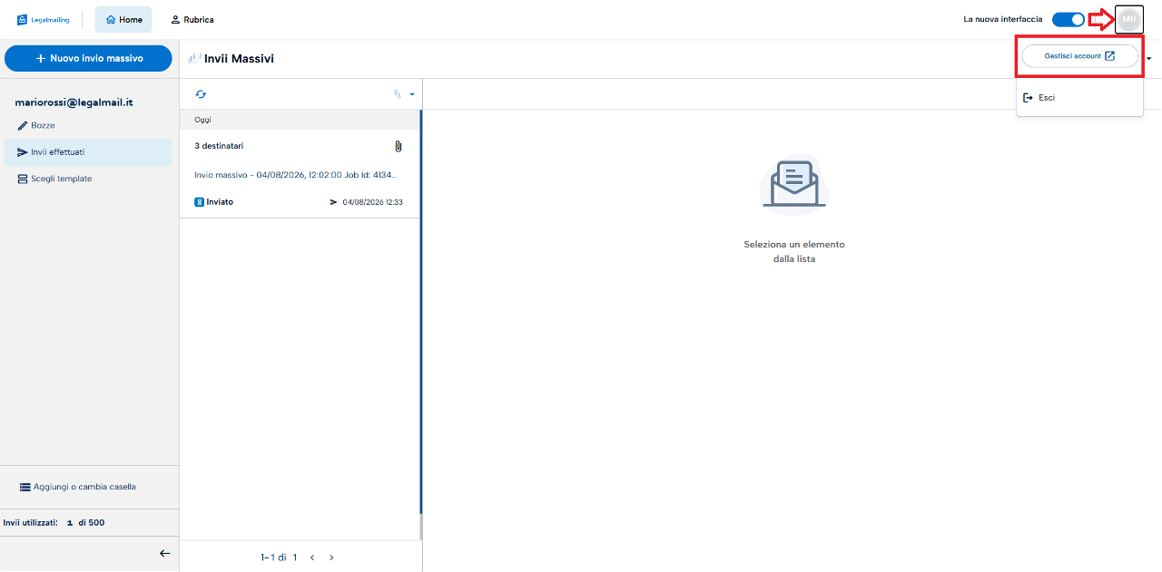Collapse the sidebar with the left arrow
This screenshot has width=1162, height=572.
click(164, 553)
